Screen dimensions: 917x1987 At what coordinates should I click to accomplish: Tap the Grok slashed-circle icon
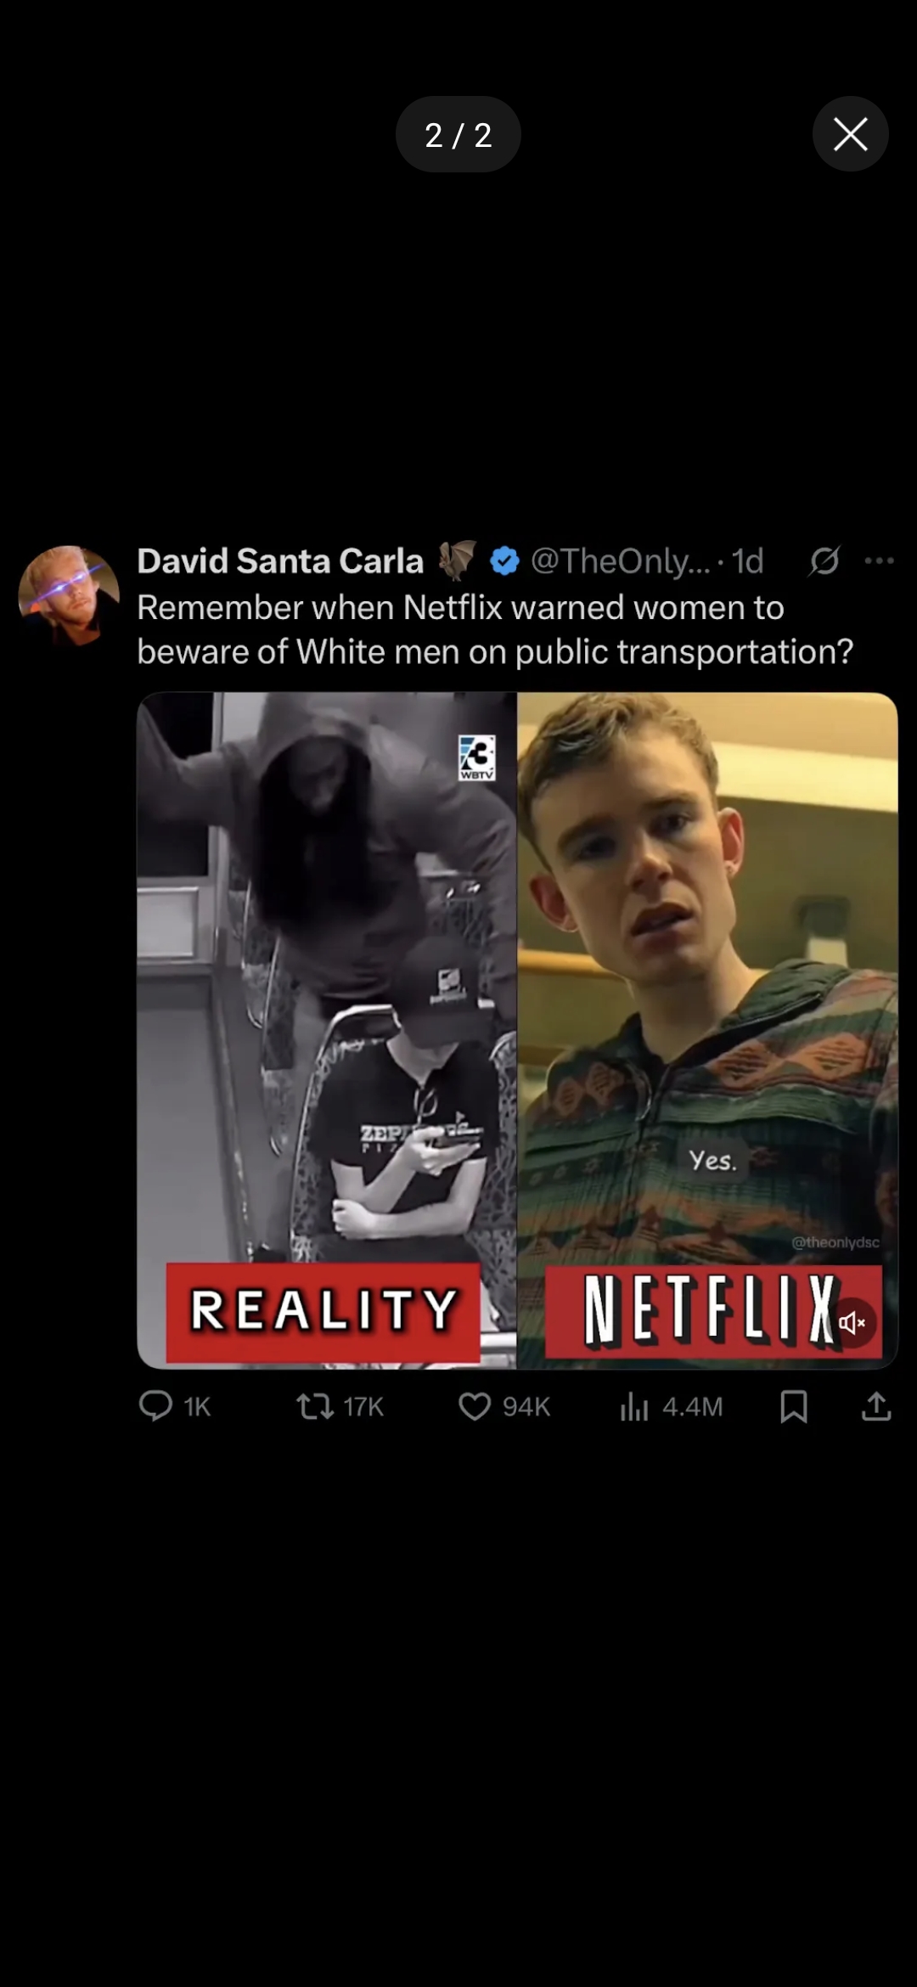tap(824, 560)
